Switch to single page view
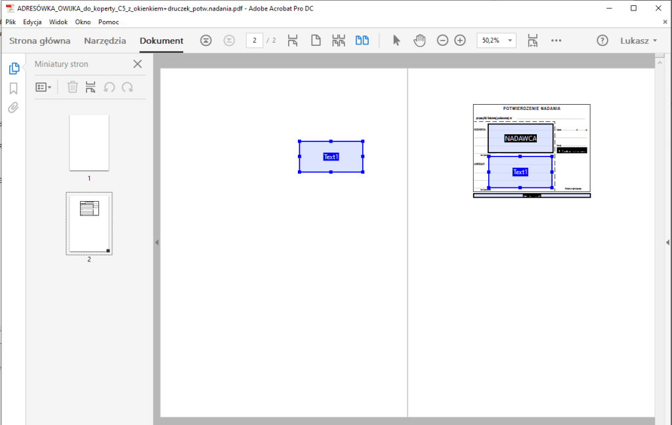Viewport: 672px width, 425px height. 316,41
